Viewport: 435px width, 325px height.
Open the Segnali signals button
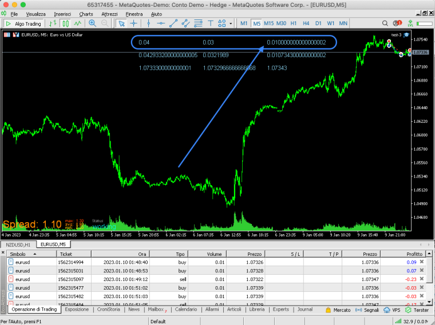pyautogui.click(x=367, y=310)
